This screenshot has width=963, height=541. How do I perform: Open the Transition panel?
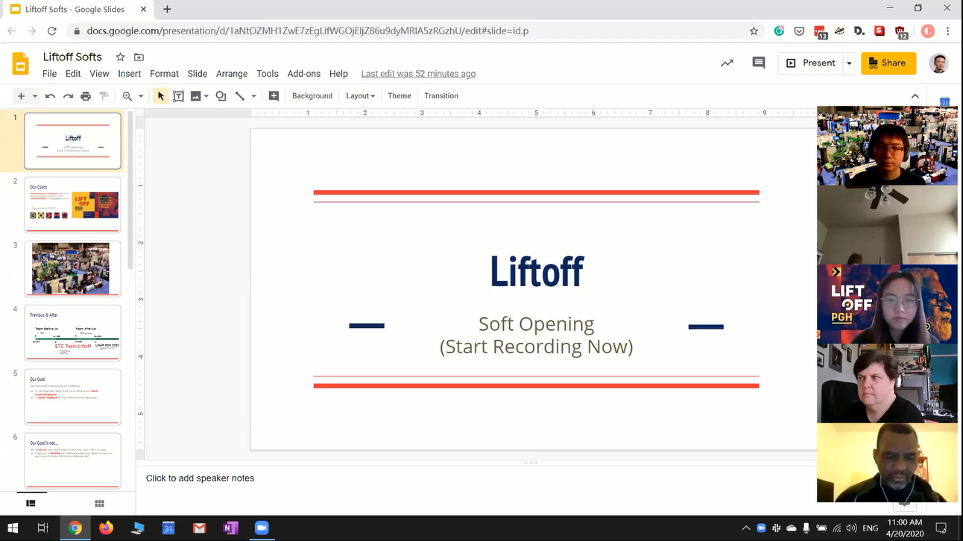coord(441,96)
